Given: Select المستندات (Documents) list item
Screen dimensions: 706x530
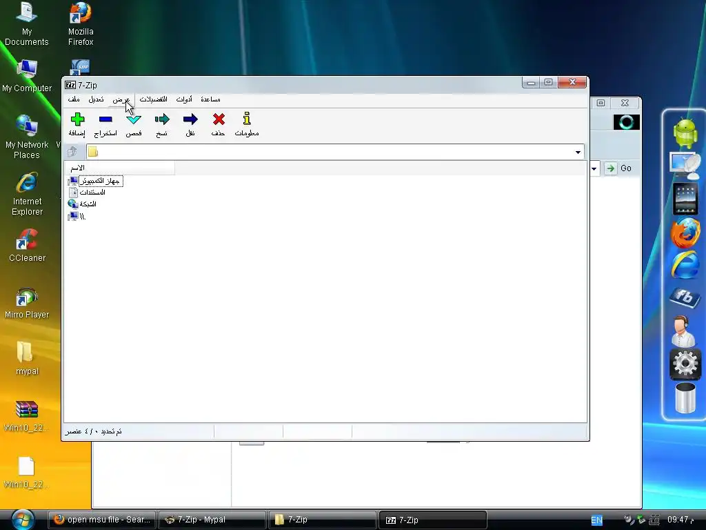Looking at the screenshot, I should point(88,193).
